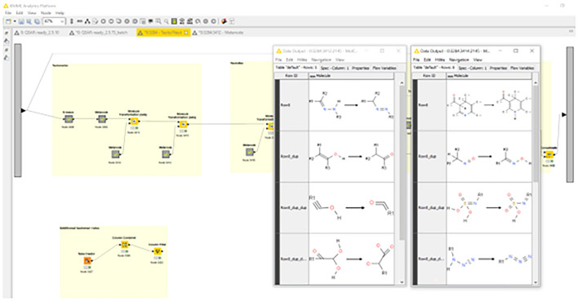Open the Help menu in KNIME
The height and width of the screenshot is (301, 578).
[x=60, y=13]
